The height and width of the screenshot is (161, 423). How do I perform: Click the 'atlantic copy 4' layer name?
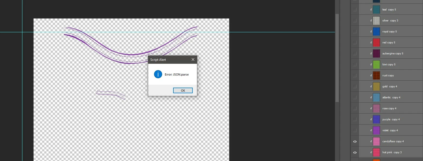[x=391, y=98]
